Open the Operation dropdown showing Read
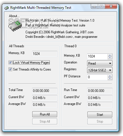Image resolution: width=123 pixels, height=136 pixels. point(100,63)
